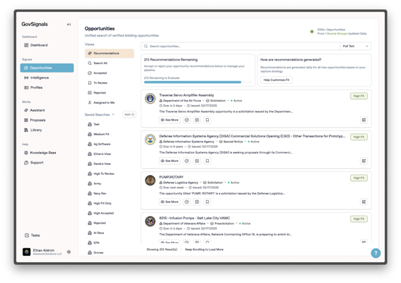
Task: Click Air Force seal on Traverse Servo
Action: pos(150,98)
